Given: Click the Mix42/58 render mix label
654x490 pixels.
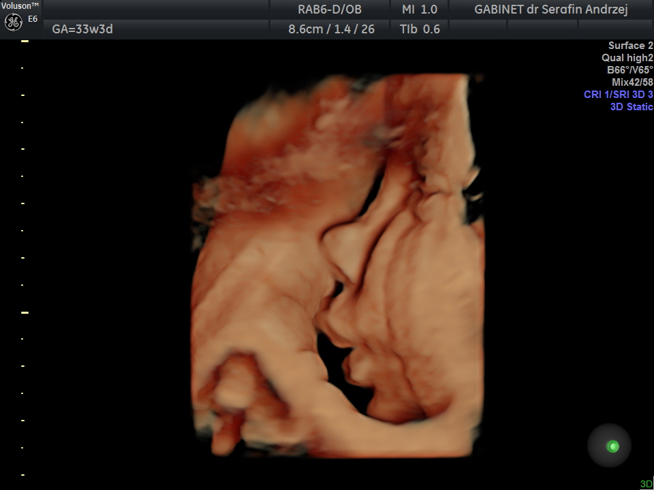Looking at the screenshot, I should pyautogui.click(x=632, y=82).
